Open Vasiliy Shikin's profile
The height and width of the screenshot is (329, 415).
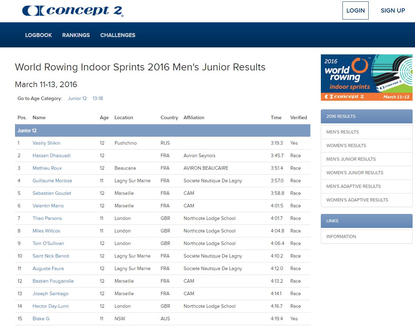coord(46,143)
